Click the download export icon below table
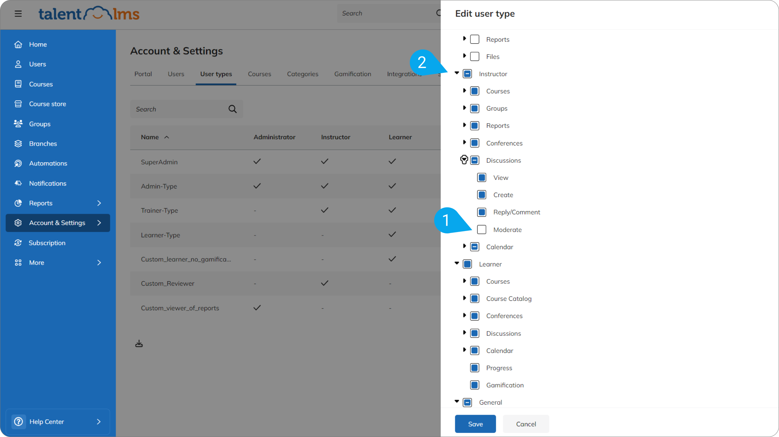The width and height of the screenshot is (779, 437). pos(139,344)
